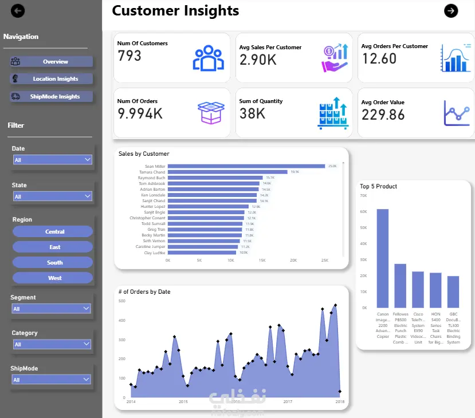The width and height of the screenshot is (475, 418).
Task: Click the forward arrow icon
Action: 451,11
